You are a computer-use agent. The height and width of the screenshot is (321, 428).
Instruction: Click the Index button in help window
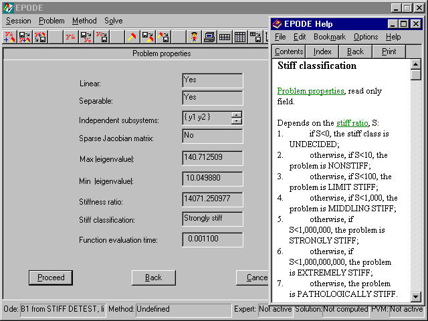(x=322, y=51)
